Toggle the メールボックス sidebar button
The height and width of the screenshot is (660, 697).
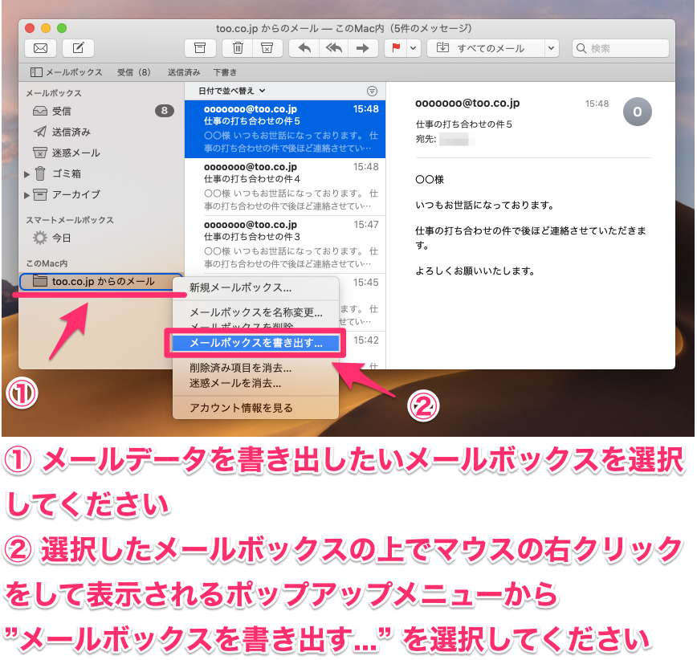click(66, 72)
